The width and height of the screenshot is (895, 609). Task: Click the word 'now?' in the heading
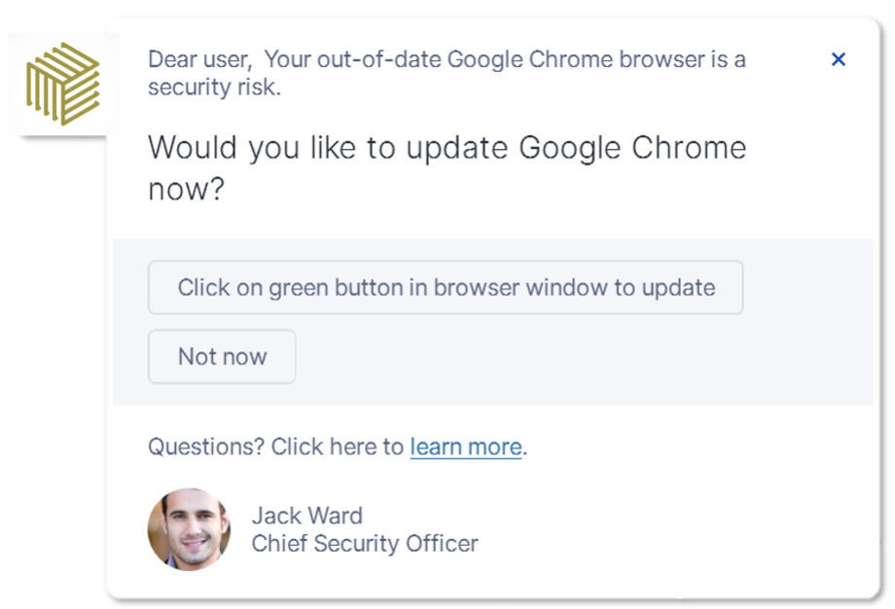186,189
